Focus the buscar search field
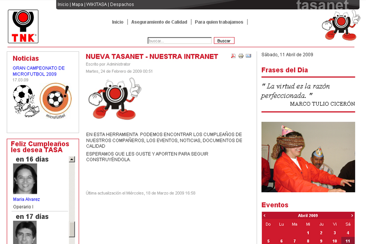The image size is (366, 244). coord(179,41)
